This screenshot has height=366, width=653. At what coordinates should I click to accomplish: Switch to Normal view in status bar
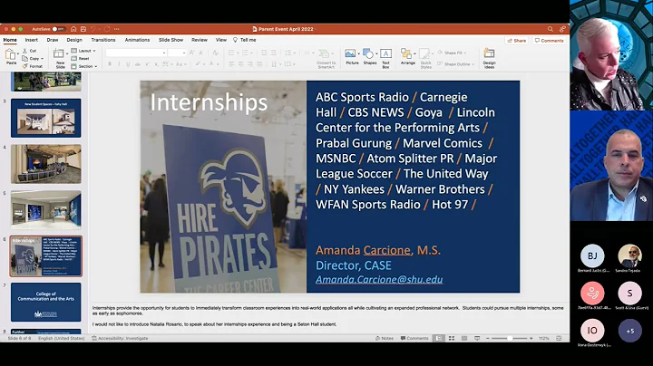tap(439, 339)
